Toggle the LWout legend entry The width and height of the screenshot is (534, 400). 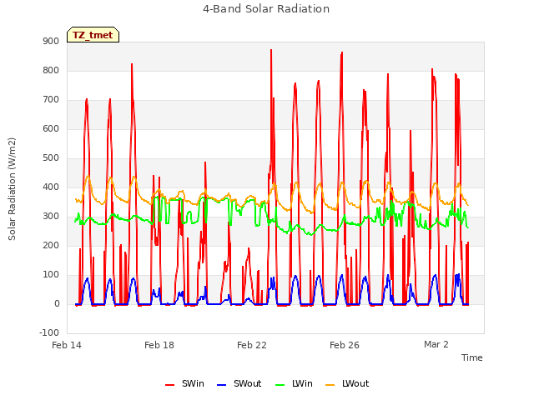(x=347, y=383)
